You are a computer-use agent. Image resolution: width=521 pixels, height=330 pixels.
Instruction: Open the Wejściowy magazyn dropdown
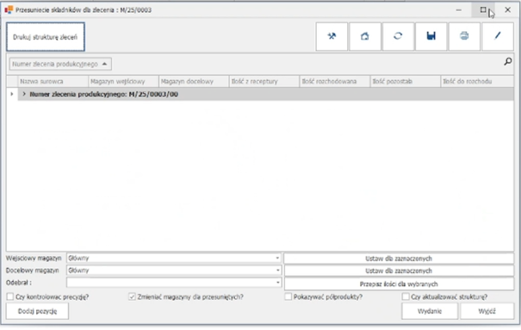277,258
